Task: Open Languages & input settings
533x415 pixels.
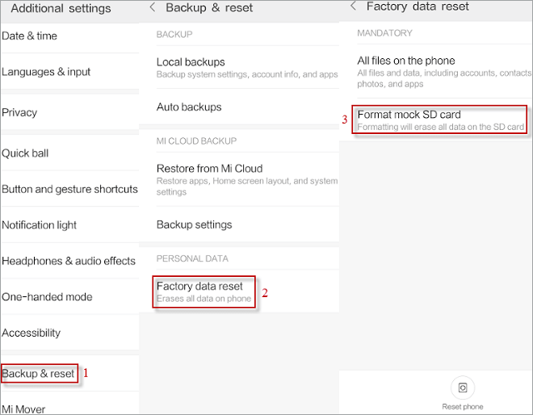Action: [x=46, y=72]
